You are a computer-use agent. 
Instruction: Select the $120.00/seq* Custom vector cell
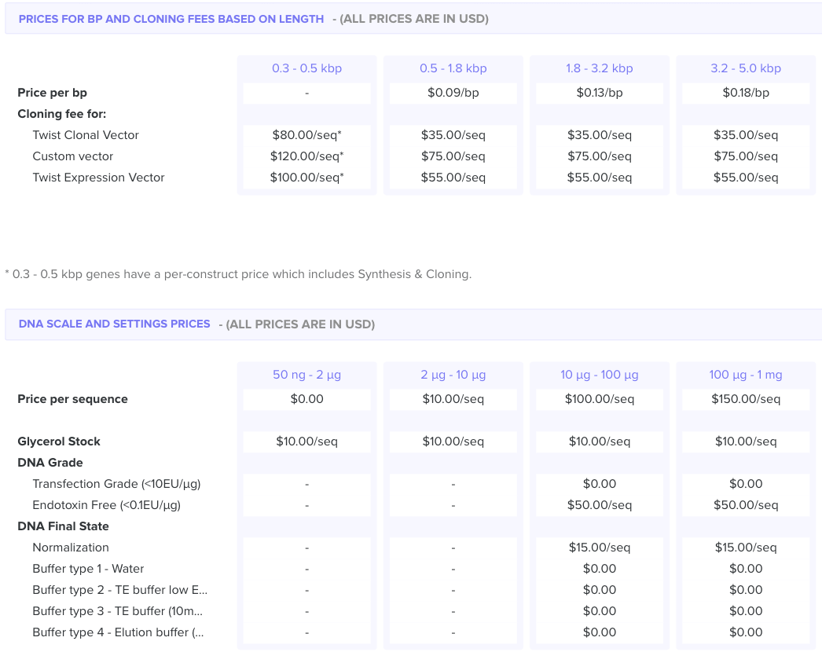click(x=306, y=156)
